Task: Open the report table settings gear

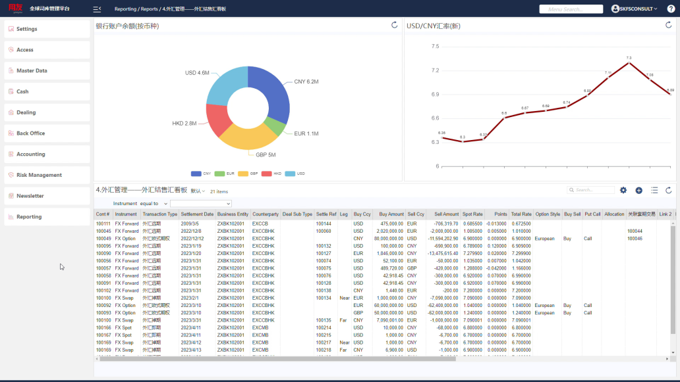Action: coord(623,190)
